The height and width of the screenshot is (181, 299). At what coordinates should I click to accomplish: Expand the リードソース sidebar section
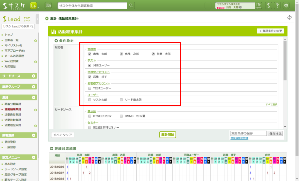pos(33,76)
